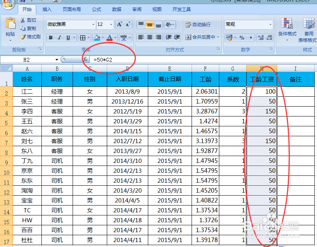317x247 pixels.
Task: Switch to the 插入 ribbon tab
Action: (x=46, y=10)
